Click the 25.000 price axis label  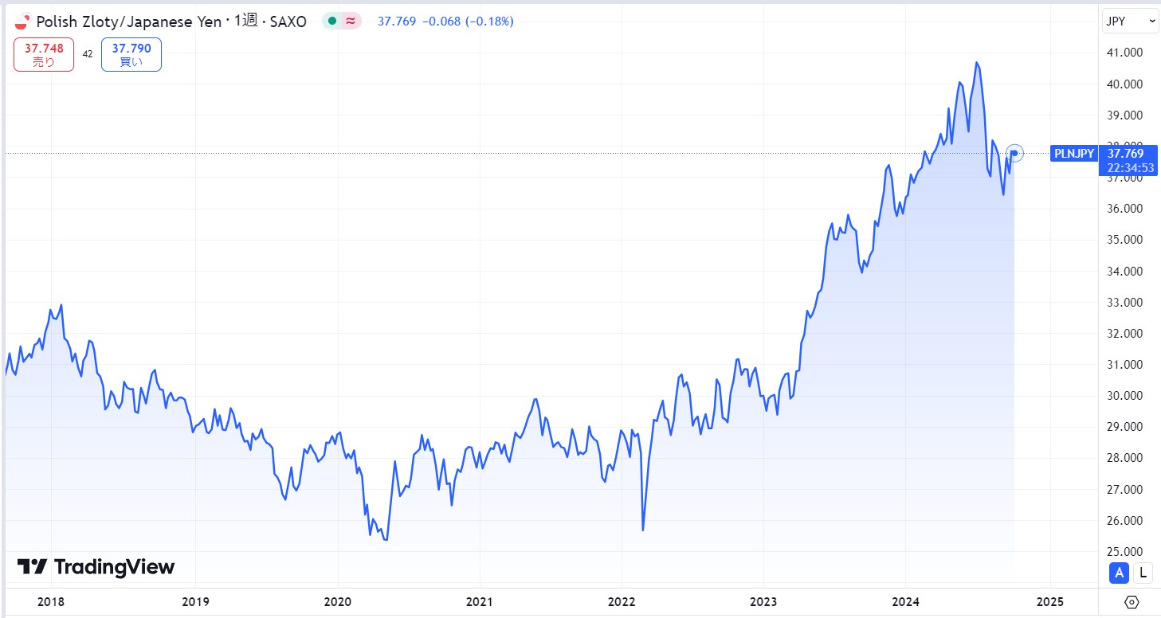pyautogui.click(x=1127, y=552)
